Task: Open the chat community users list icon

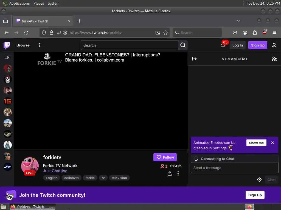Action: [x=274, y=59]
